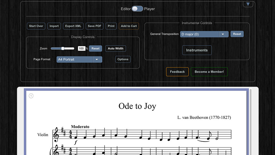Click the page number 1 indicator
The height and width of the screenshot is (155, 275).
coord(31,96)
